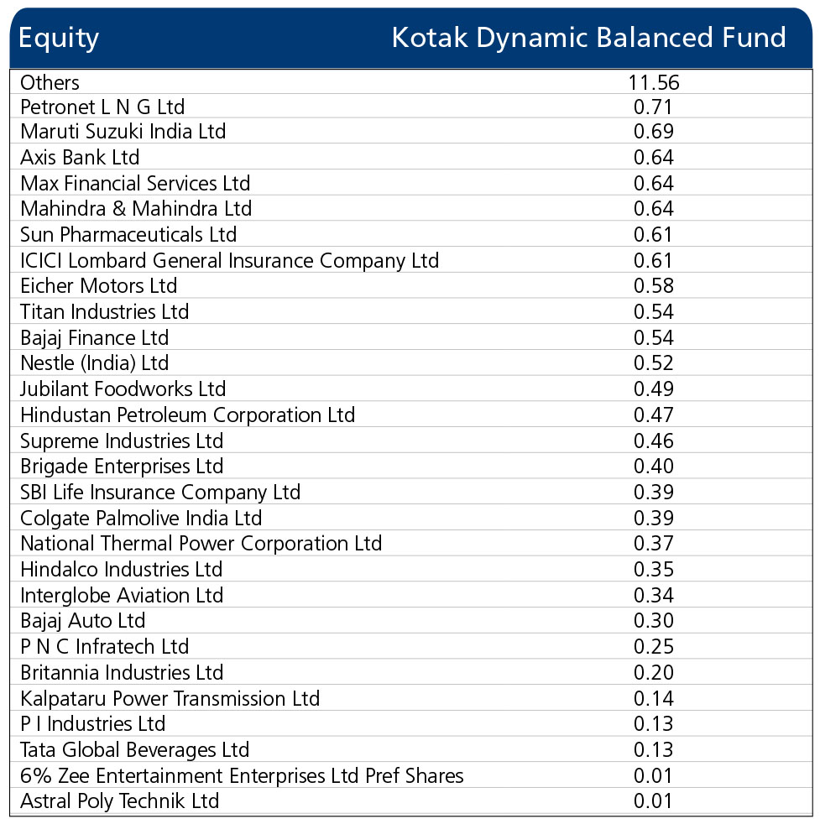The height and width of the screenshot is (824, 820).
Task: Select Tata Global Beverages Ltd row
Action: (x=411, y=749)
